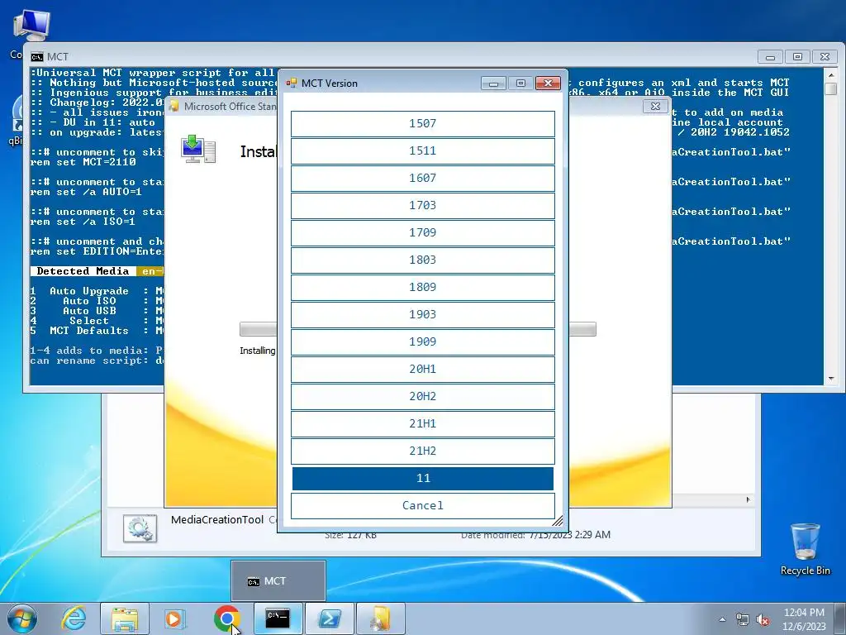
Task: Open Recycle Bin on the desktop
Action: tap(805, 549)
